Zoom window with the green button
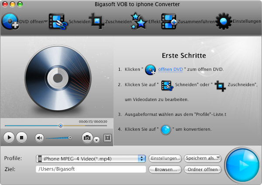Screen dimensions: 262x185 (20, 4)
